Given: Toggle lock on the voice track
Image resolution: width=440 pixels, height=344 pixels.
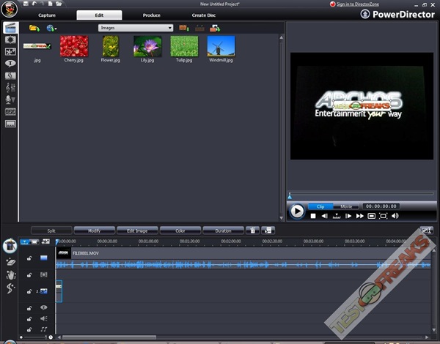Looking at the screenshot, I should coord(29,318).
